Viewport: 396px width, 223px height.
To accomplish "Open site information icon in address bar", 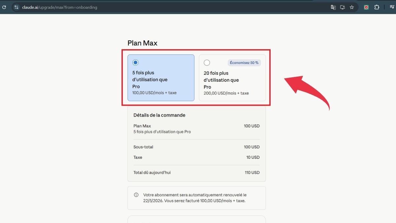I will click(16, 7).
